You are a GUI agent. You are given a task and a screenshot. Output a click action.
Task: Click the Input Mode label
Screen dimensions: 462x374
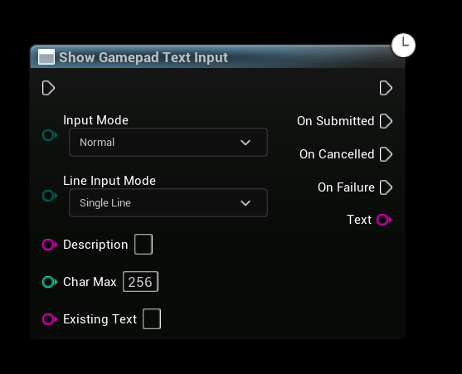tap(95, 120)
